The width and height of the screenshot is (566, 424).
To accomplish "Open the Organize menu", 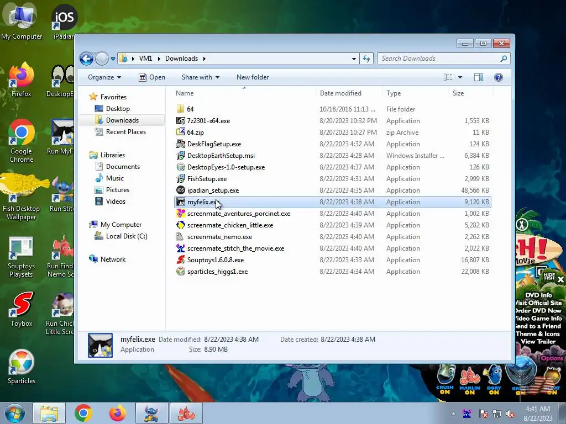I will click(104, 77).
